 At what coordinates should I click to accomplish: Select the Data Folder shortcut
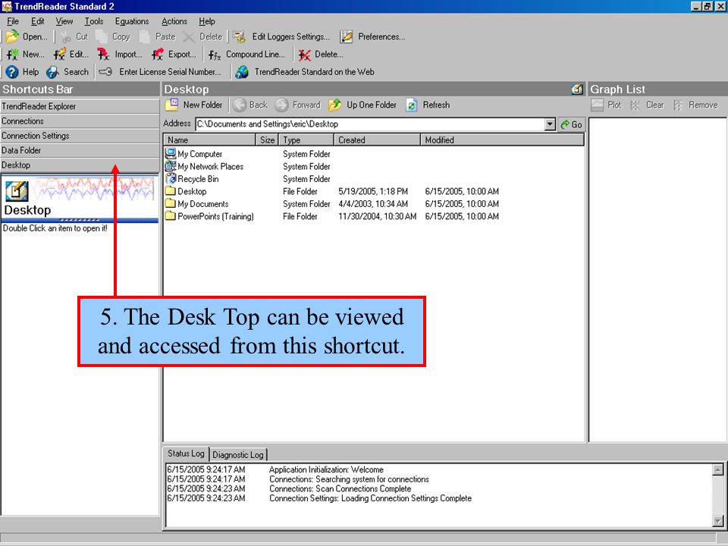[x=80, y=150]
